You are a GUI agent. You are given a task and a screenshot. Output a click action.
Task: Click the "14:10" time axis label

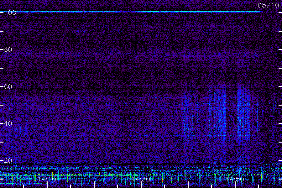click(x=47, y=179)
